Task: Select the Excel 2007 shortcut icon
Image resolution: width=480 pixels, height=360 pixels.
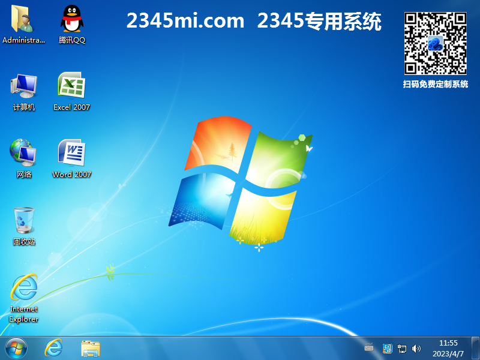Action: [71, 85]
